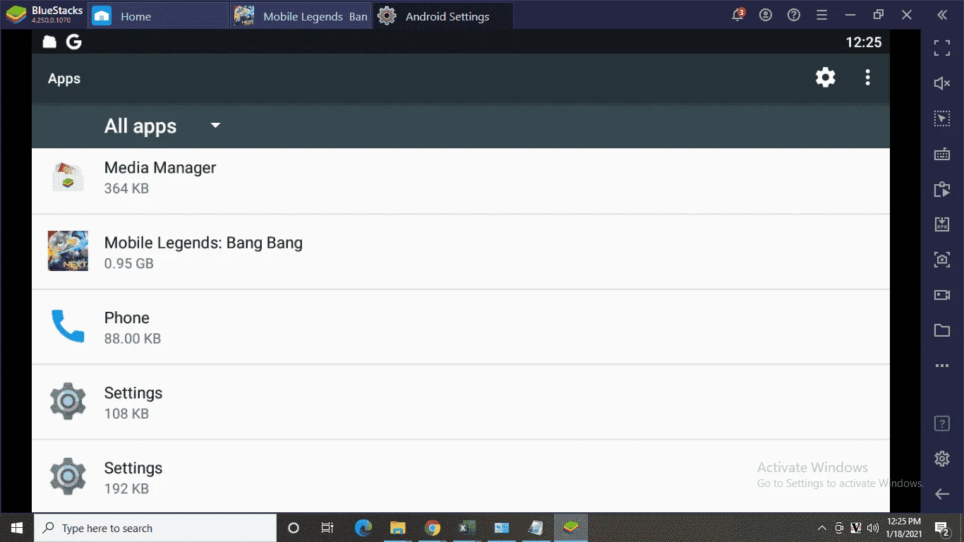Switch to the Mobile Legends Bang tab
The image size is (964, 542).
tap(301, 16)
